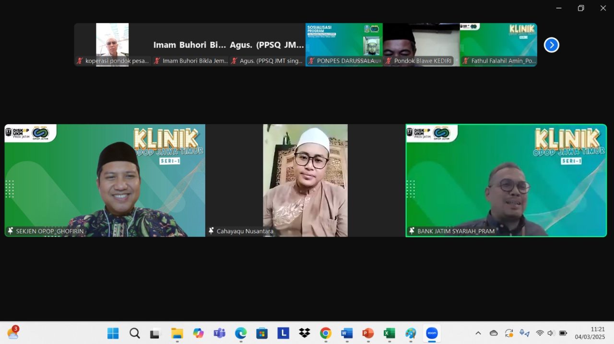Select the PONPES DARUSSALAM participant thumbnail
Viewport: 614px width, 344px height.
[344, 43]
